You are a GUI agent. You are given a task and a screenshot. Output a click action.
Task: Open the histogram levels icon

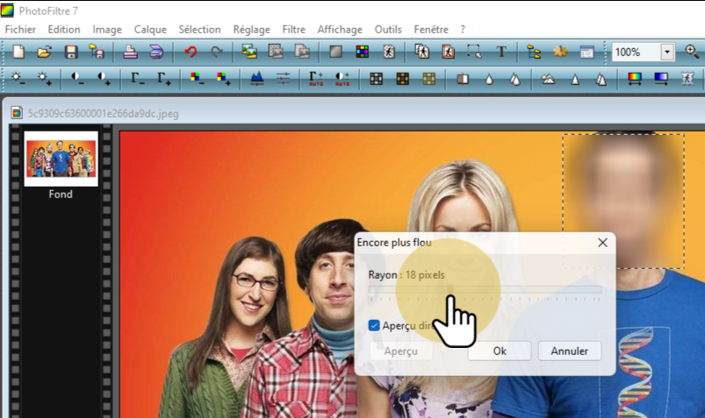tap(256, 79)
